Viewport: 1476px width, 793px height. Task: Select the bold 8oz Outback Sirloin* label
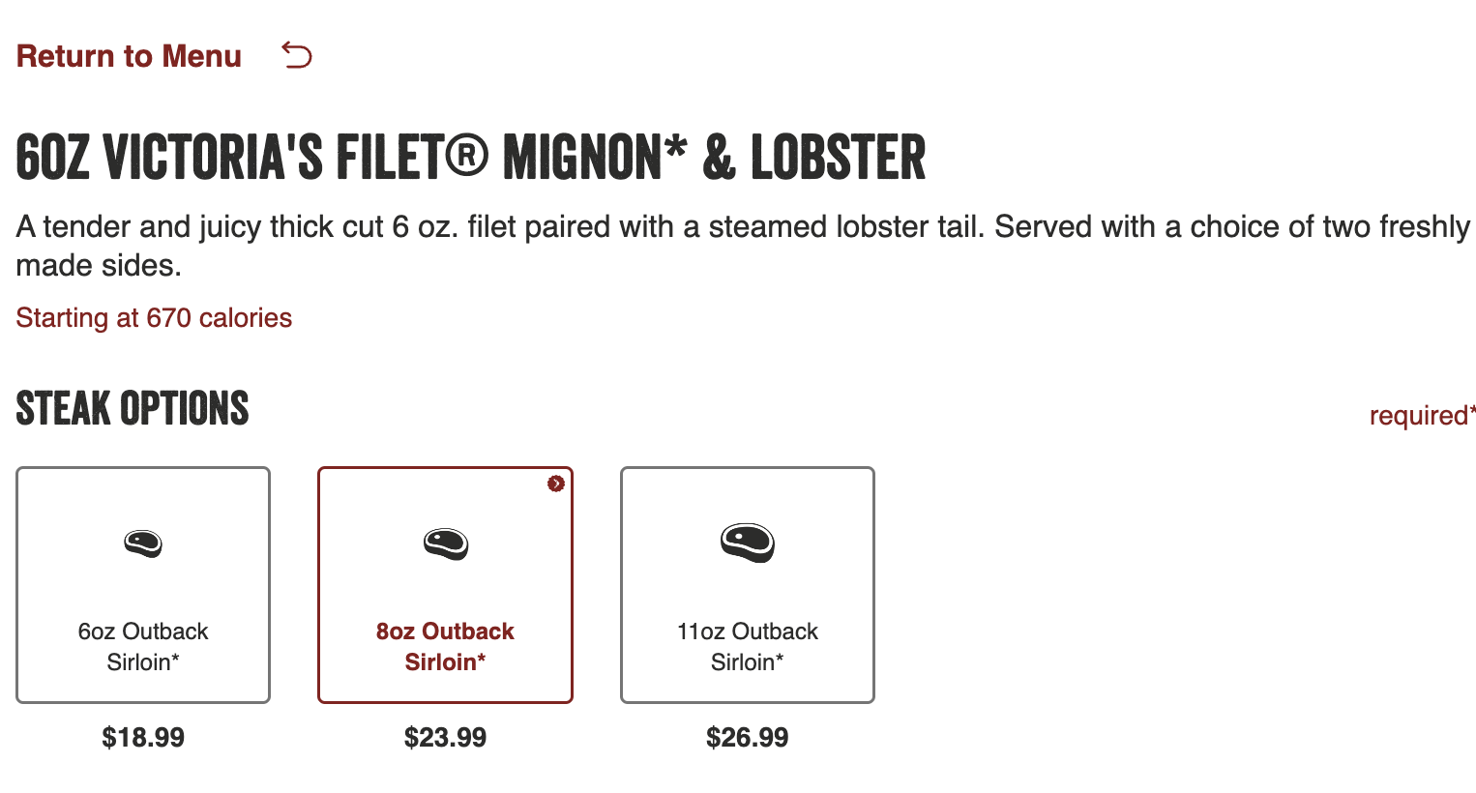tap(445, 646)
